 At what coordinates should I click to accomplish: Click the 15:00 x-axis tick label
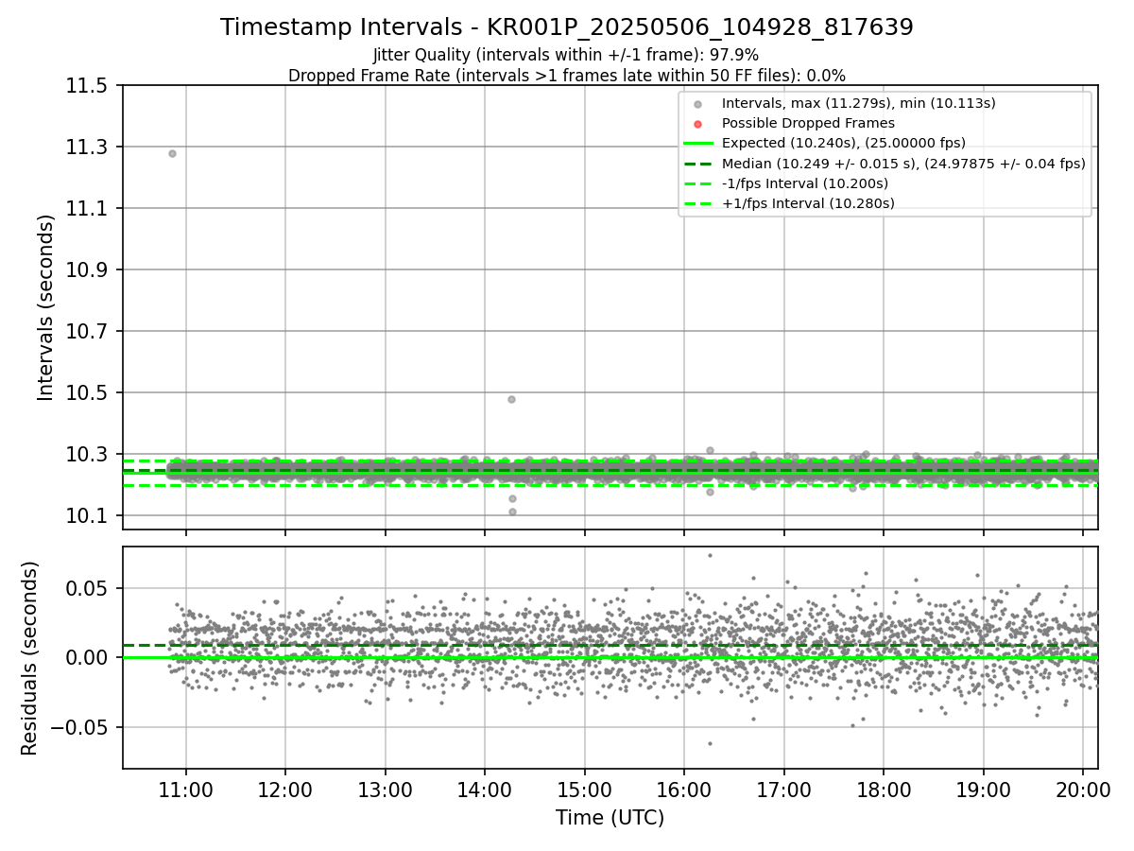584,790
